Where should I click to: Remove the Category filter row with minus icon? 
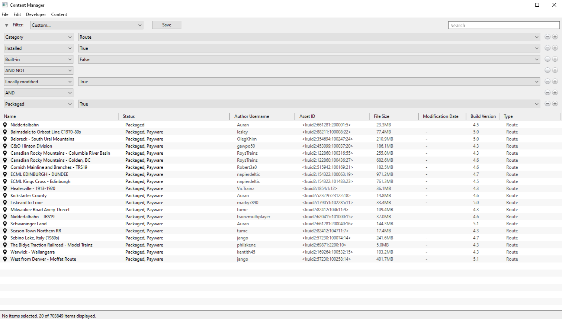(547, 37)
